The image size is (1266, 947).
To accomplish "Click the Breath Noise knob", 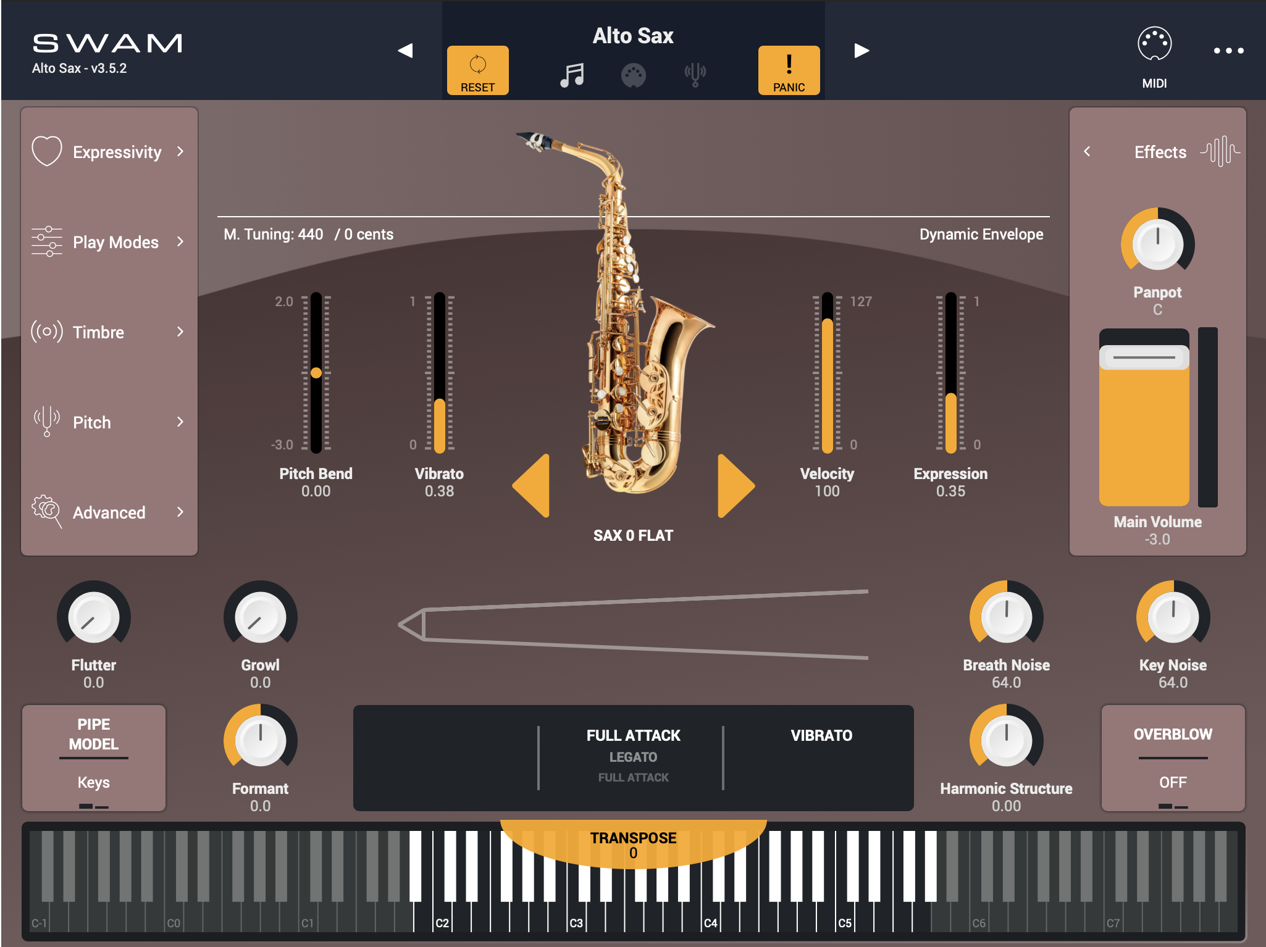I will coord(1006,617).
